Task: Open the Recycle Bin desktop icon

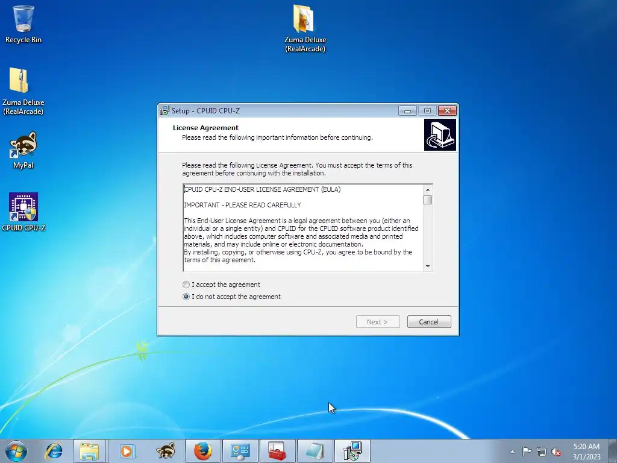Action: point(23,24)
